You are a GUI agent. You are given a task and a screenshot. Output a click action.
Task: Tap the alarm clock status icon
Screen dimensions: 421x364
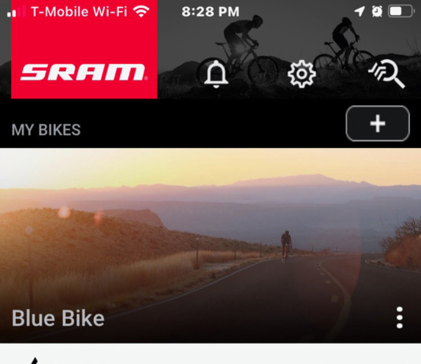pos(377,12)
